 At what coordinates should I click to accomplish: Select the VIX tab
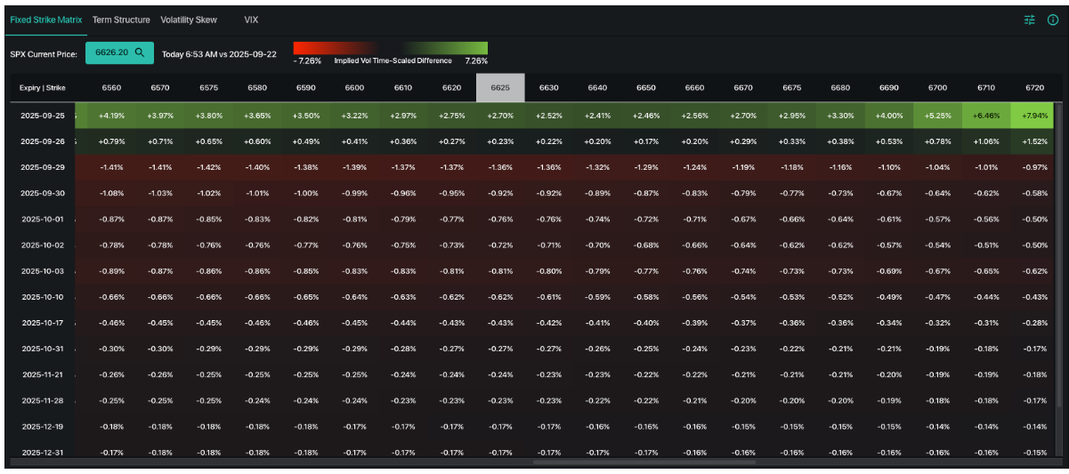[x=251, y=20]
